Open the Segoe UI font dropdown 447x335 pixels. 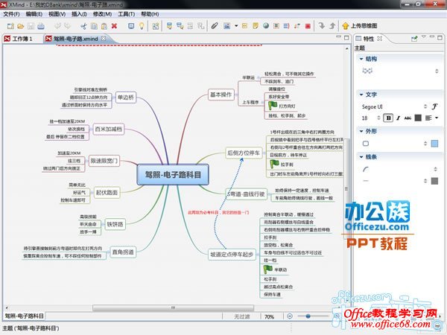point(425,106)
